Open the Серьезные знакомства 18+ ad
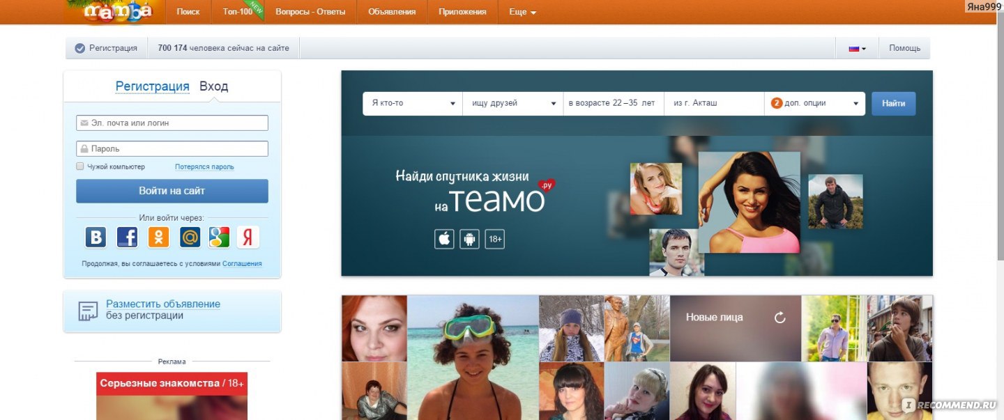 pos(172,396)
